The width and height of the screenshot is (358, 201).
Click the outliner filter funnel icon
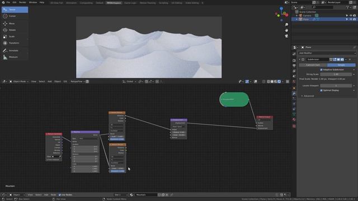(x=347, y=7)
